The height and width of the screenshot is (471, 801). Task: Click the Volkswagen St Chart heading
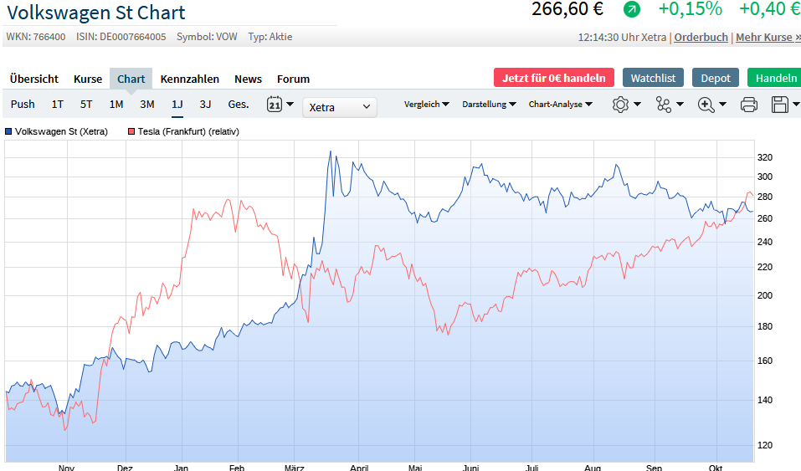point(96,13)
